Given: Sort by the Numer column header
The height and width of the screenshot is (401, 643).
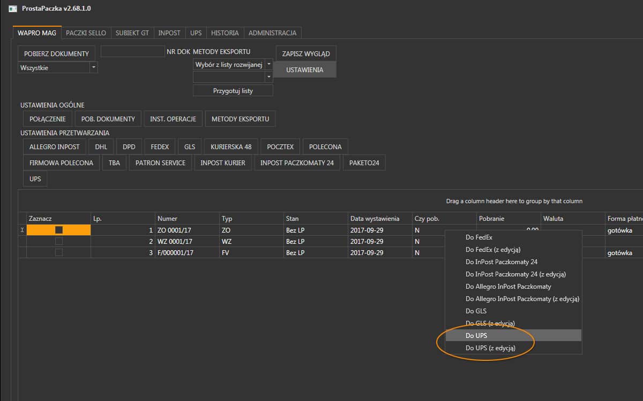Looking at the screenshot, I should click(187, 218).
